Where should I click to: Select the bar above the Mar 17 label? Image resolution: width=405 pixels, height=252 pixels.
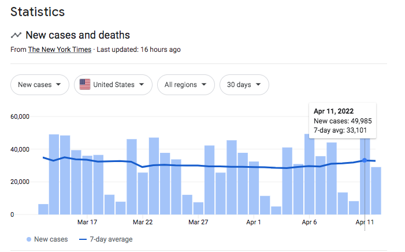pyautogui.click(x=87, y=185)
